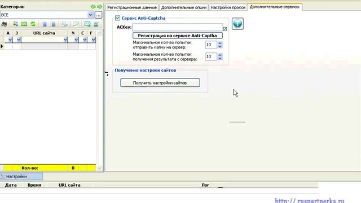
Task: Decrease max attempts for getting result value
Action: [220, 59]
